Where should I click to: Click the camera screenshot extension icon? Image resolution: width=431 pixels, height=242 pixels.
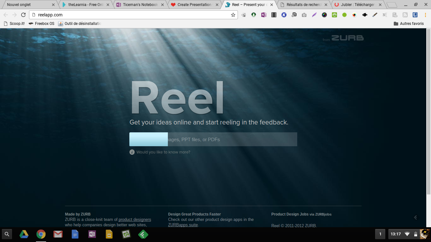(304, 15)
